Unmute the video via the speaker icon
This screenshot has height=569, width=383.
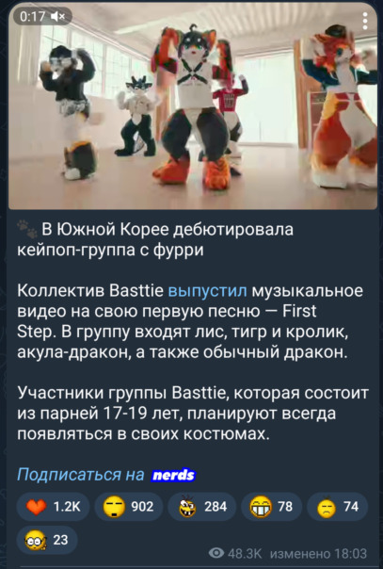[x=57, y=16]
